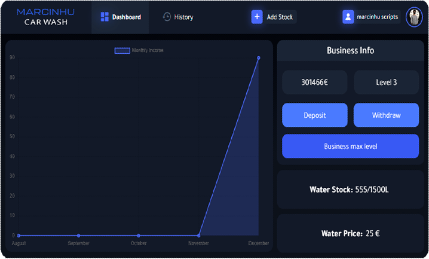429x259 pixels.
Task: Select the December data point on chart
Action: [259, 58]
